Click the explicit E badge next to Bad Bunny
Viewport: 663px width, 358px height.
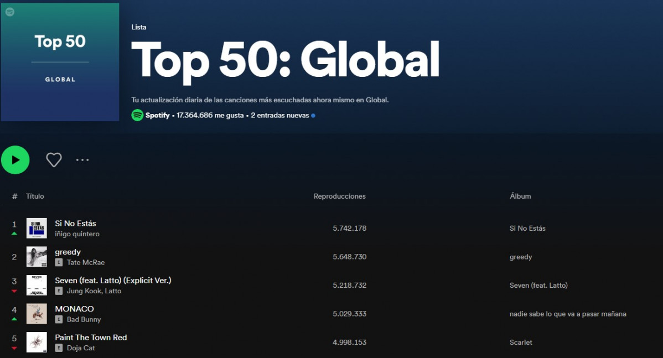click(59, 319)
